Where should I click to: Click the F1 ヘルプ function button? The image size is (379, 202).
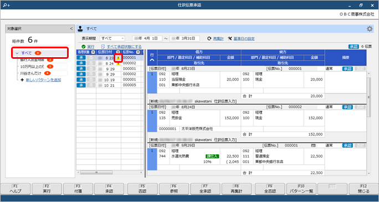16,189
